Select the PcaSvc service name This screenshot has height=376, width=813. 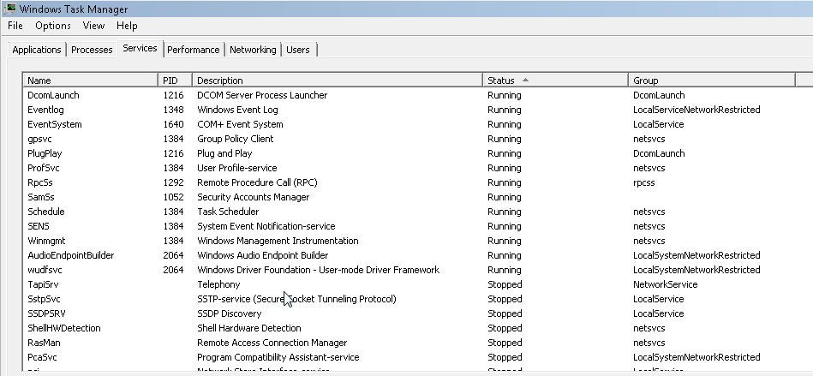42,357
